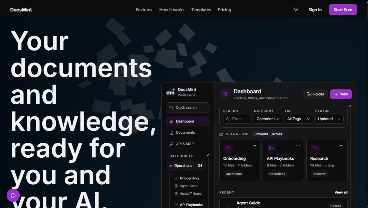Open Handoff Notes in the sidebar tree
Image resolution: width=368 pixels, height=208 pixels.
(x=190, y=194)
